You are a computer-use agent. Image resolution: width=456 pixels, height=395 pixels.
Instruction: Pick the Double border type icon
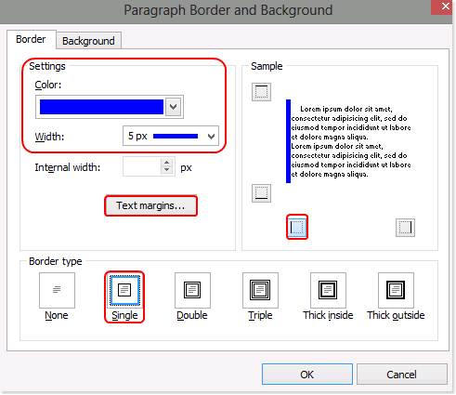pyautogui.click(x=192, y=290)
